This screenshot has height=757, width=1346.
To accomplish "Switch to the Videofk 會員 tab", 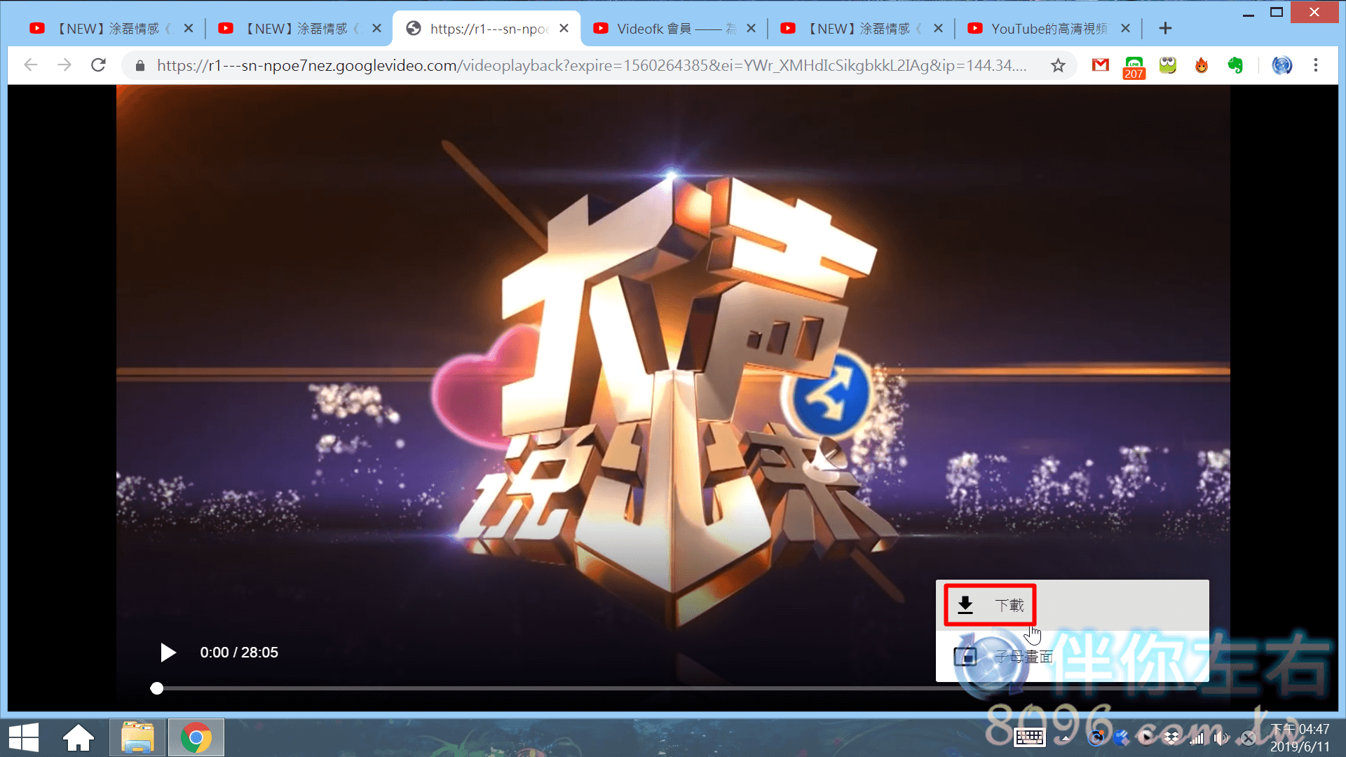I will click(x=673, y=29).
